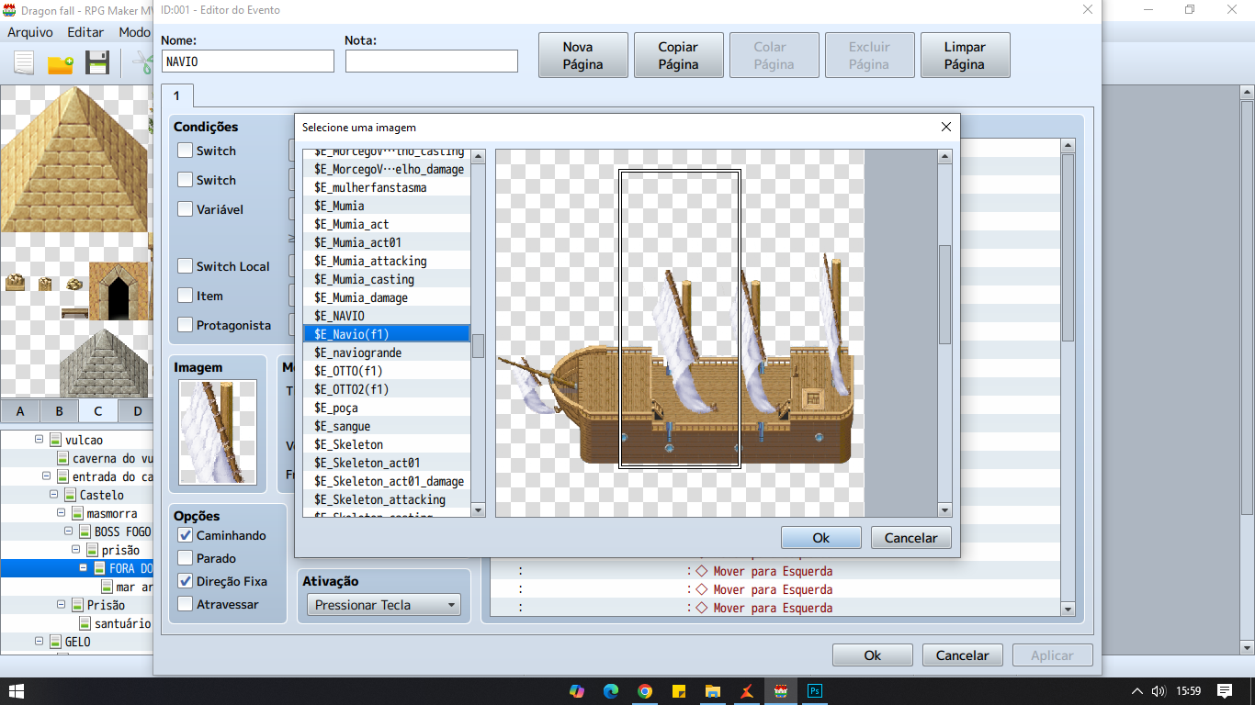Open Sticky Notes from the taskbar
Image resolution: width=1255 pixels, height=705 pixels.
click(x=679, y=691)
